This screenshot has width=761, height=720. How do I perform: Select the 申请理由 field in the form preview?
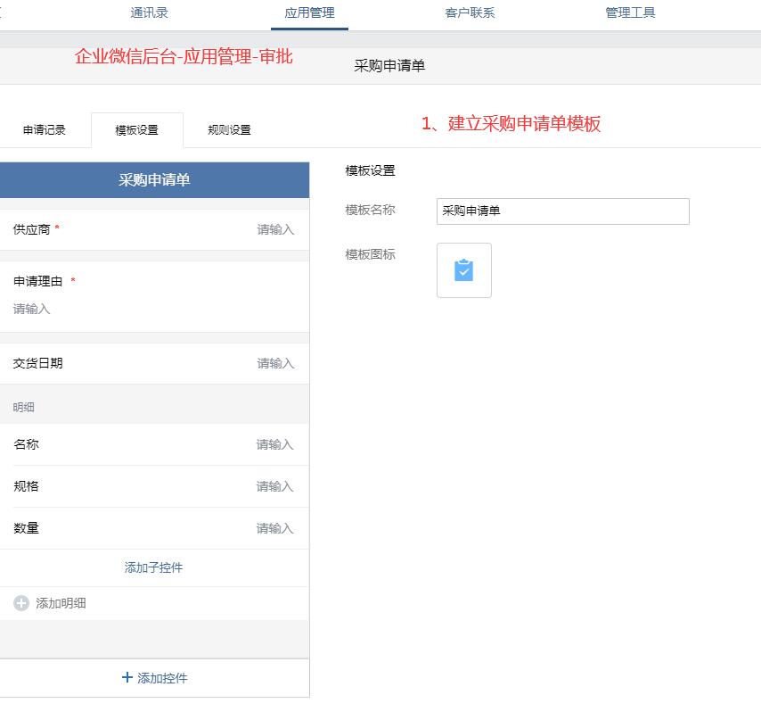pos(155,297)
